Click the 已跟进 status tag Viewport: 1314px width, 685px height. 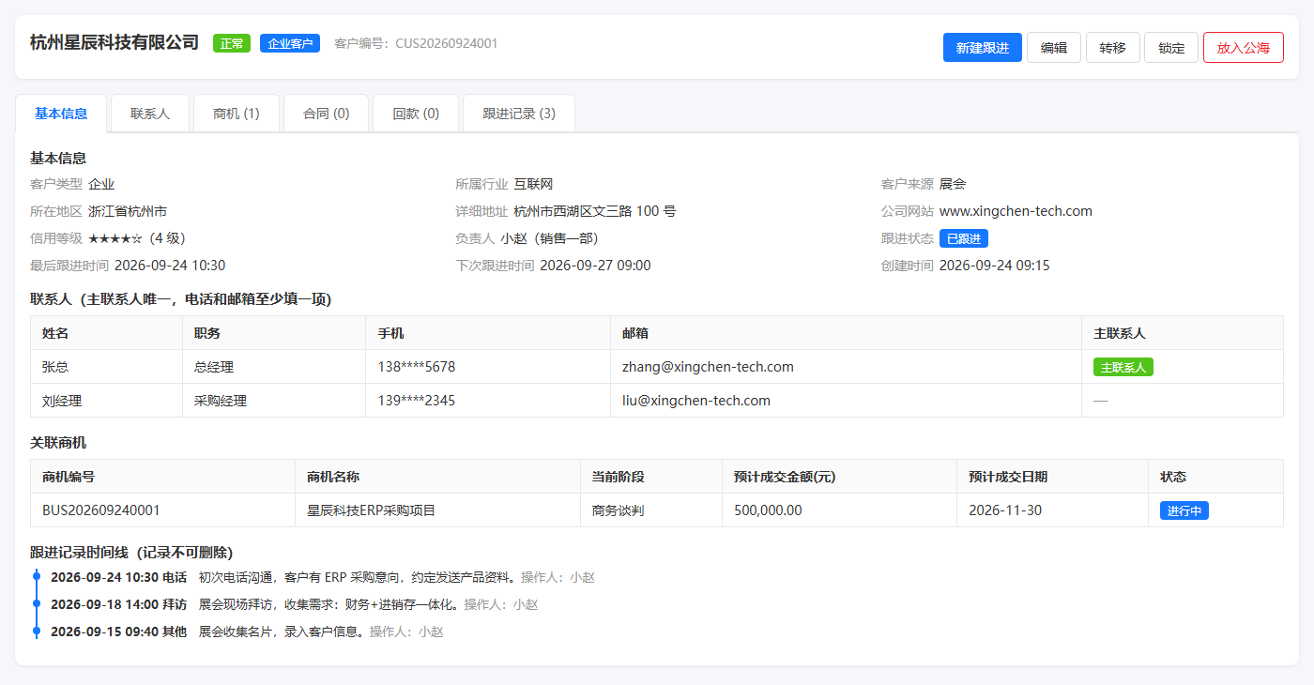964,238
